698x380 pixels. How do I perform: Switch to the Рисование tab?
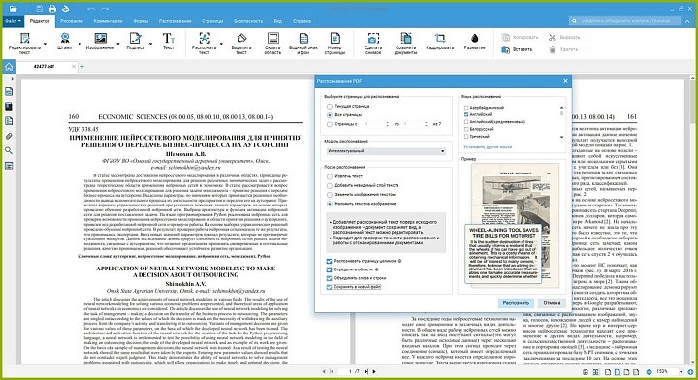[x=72, y=21]
